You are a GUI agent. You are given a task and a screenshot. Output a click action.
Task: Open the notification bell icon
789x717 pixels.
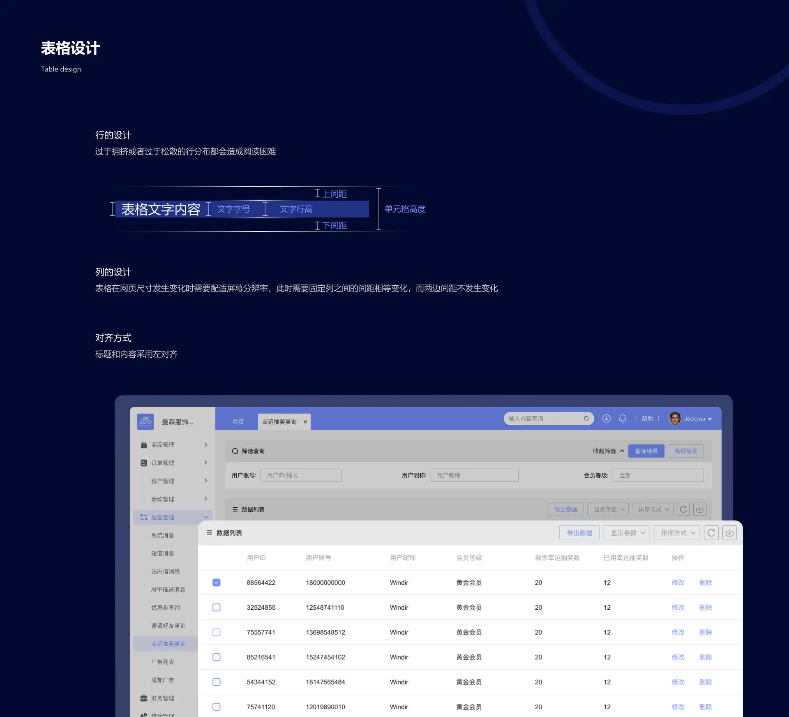coord(623,419)
